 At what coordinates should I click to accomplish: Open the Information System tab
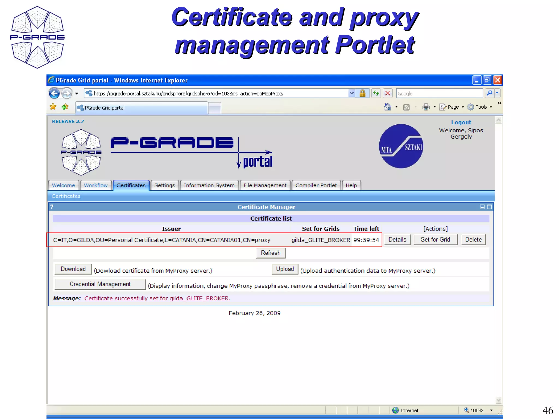[209, 185]
